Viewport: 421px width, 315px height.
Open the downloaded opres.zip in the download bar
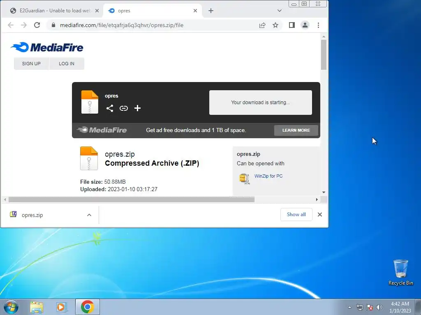pyautogui.click(x=32, y=215)
